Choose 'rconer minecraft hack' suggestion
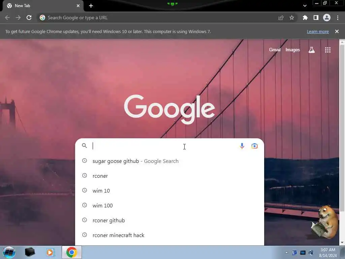This screenshot has width=345, height=259. tap(169, 235)
